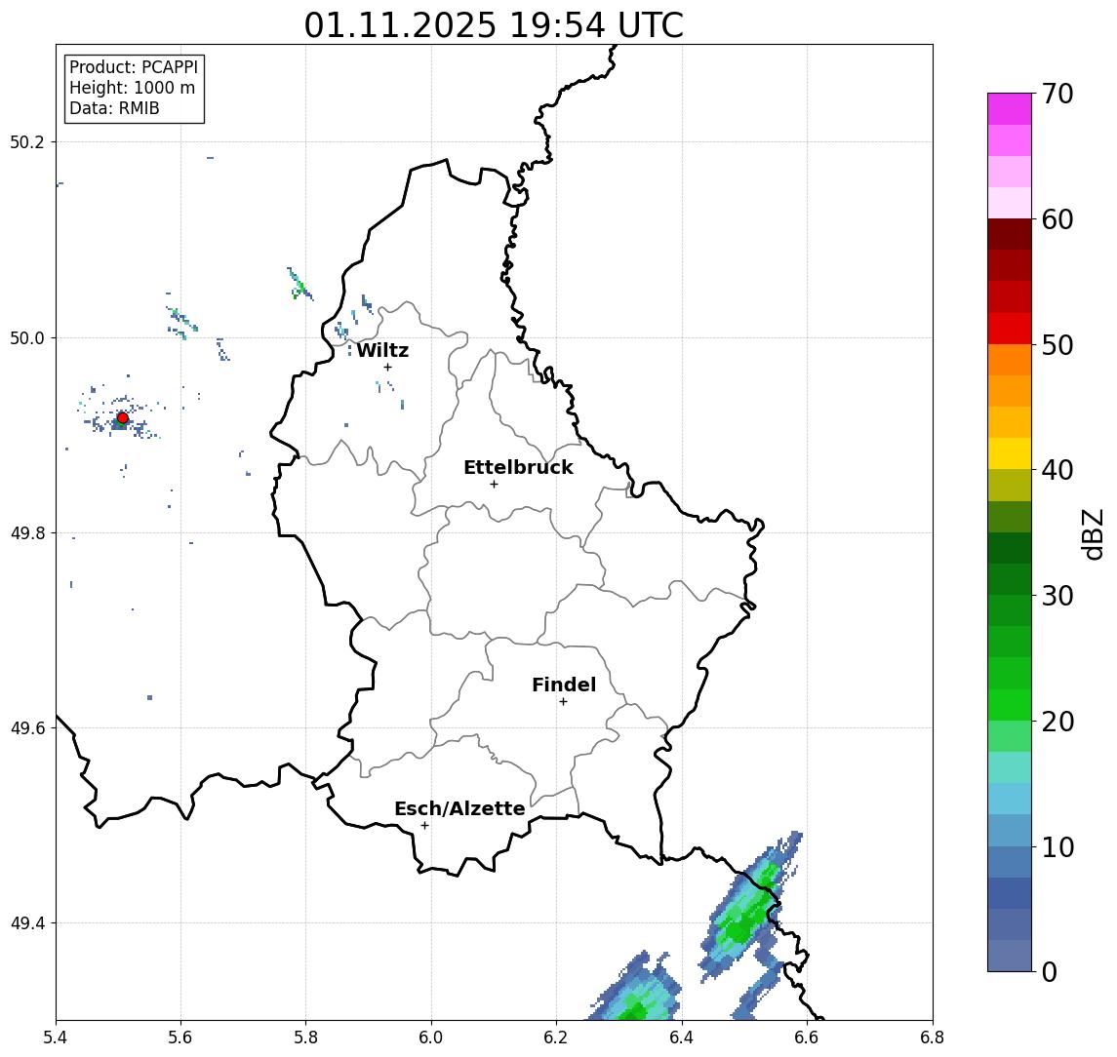Pick the magenta top colorbar swatch
The width and height of the screenshot is (1117, 1057).
tap(1010, 109)
